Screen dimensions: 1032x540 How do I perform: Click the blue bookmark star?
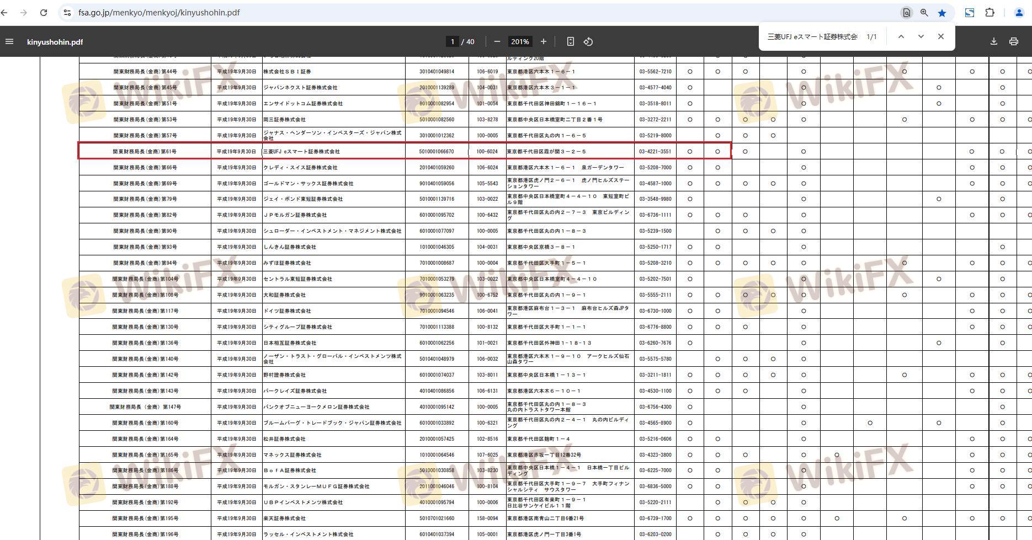tap(942, 13)
